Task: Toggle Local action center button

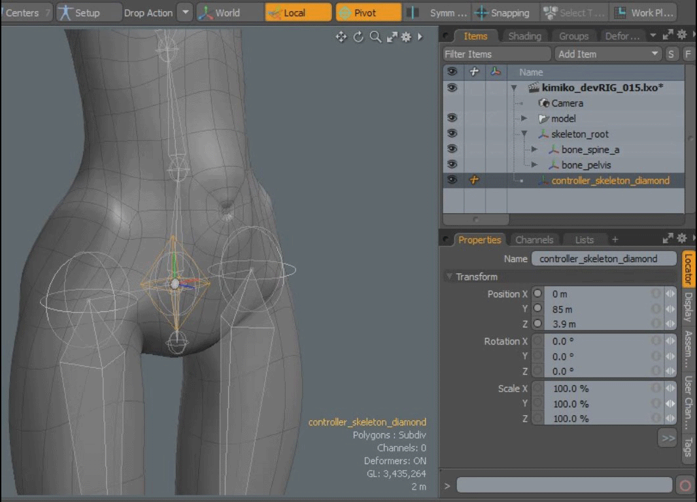Action: pos(298,12)
